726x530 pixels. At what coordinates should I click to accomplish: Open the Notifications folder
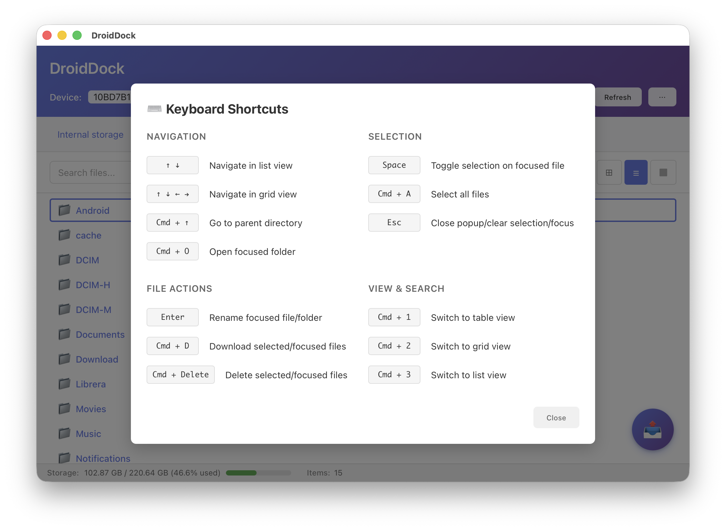tap(103, 458)
